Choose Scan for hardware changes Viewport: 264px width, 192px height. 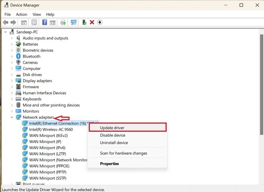(127, 153)
